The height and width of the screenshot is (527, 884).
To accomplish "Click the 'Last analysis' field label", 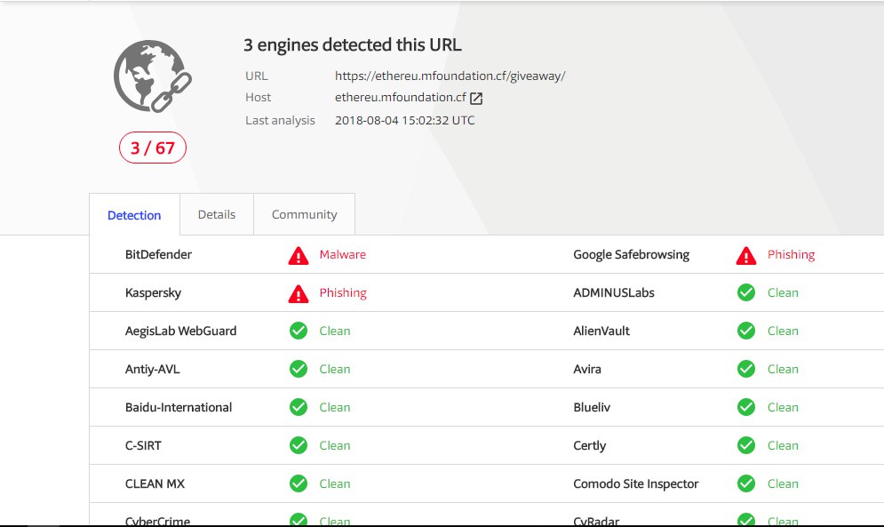I will [x=280, y=120].
